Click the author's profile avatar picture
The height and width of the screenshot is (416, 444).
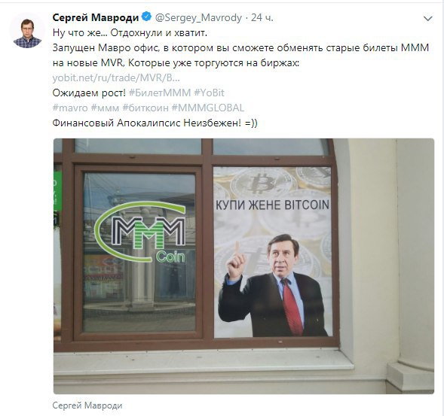(x=27, y=30)
